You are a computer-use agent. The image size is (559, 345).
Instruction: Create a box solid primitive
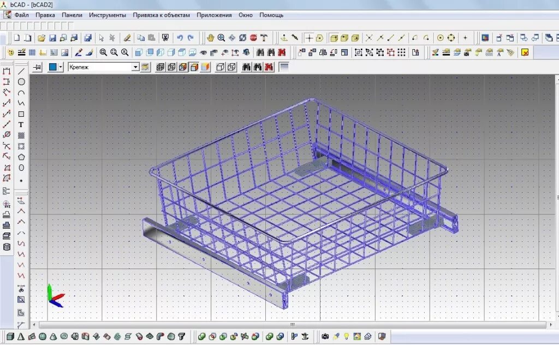pos(10,336)
